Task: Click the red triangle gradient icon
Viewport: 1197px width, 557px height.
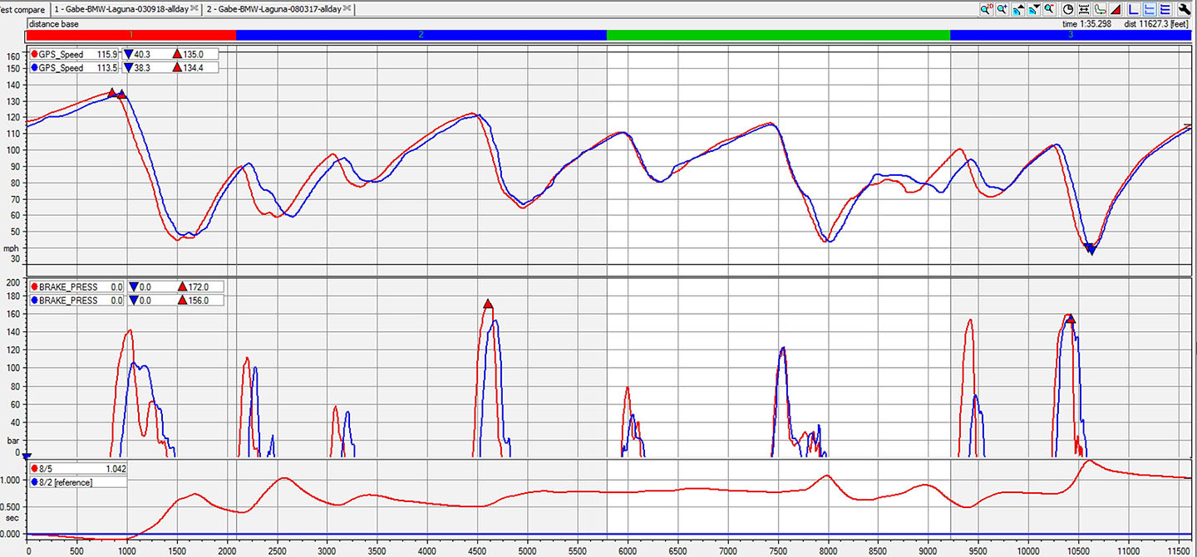Action: coord(1116,9)
